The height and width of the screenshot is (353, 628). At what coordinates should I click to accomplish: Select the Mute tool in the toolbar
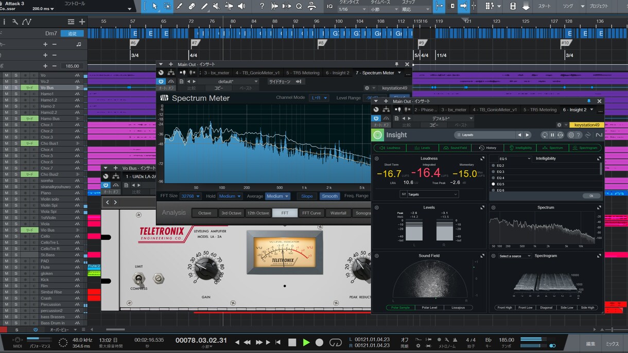pyautogui.click(x=217, y=6)
